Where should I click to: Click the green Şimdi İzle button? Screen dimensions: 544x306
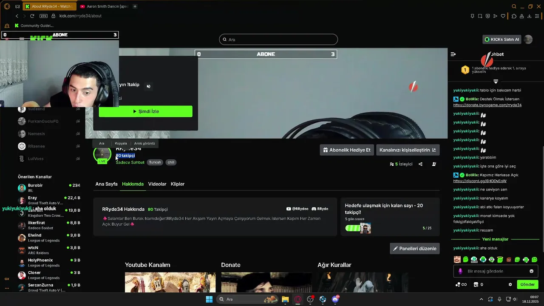[x=145, y=111]
